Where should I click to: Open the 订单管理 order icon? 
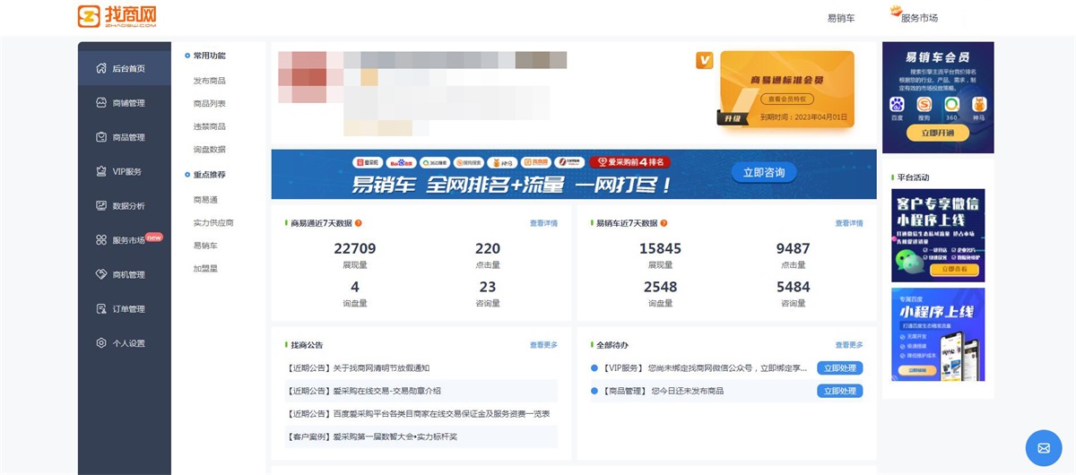tap(101, 309)
